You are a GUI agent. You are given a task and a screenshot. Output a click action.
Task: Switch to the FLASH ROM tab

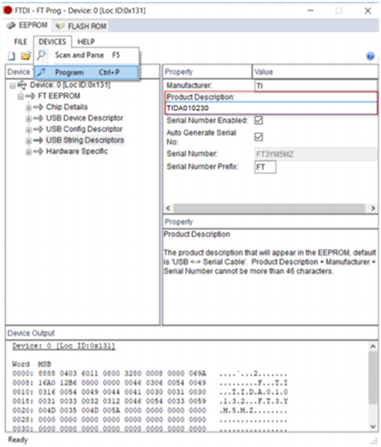(81, 26)
